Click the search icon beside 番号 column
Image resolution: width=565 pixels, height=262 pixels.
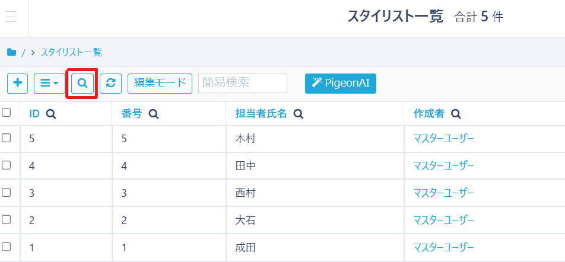tap(154, 114)
